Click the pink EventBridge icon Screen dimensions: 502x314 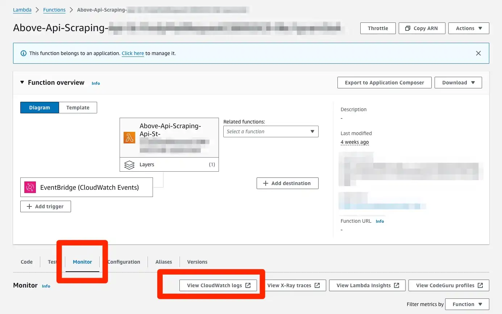[30, 187]
